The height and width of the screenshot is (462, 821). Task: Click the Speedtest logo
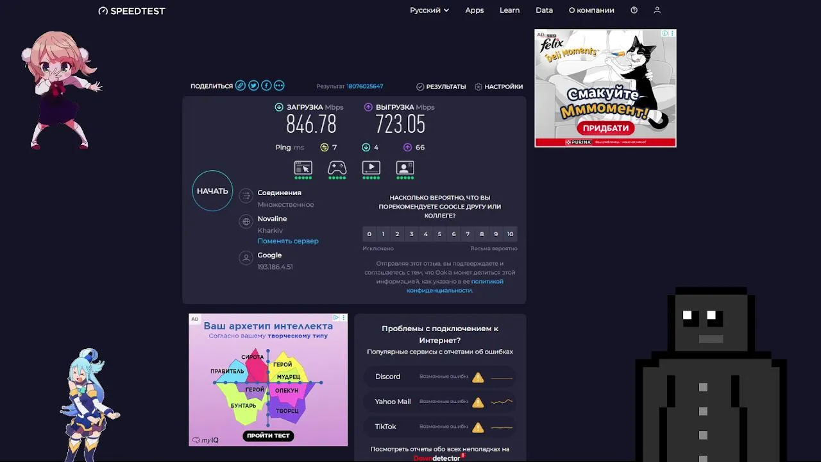(x=131, y=11)
